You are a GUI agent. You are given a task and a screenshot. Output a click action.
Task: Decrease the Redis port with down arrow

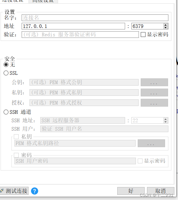(x=166, y=28)
